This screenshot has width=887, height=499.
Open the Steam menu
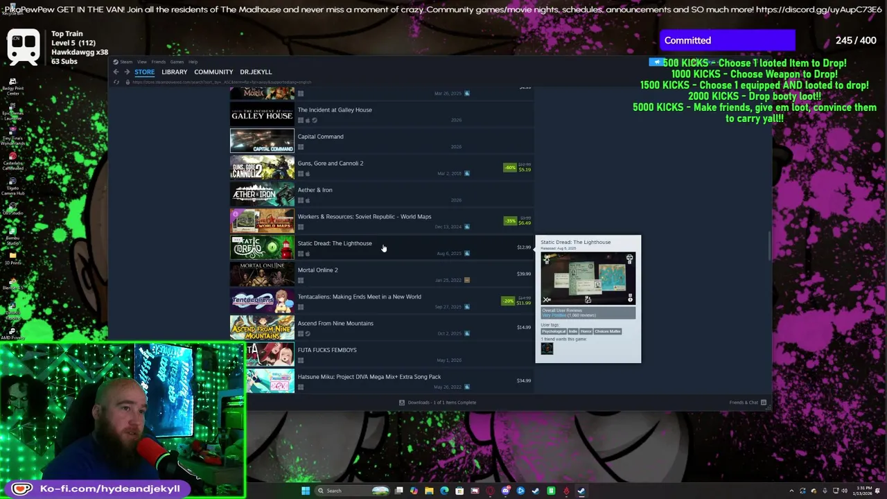pyautogui.click(x=125, y=62)
